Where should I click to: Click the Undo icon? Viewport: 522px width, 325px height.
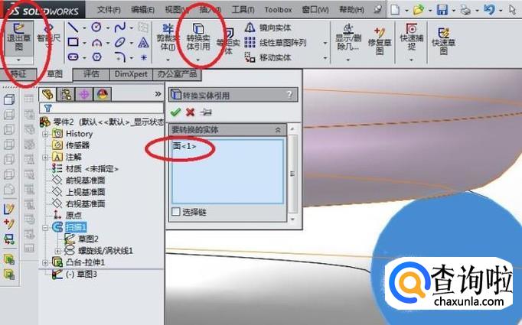point(489,10)
